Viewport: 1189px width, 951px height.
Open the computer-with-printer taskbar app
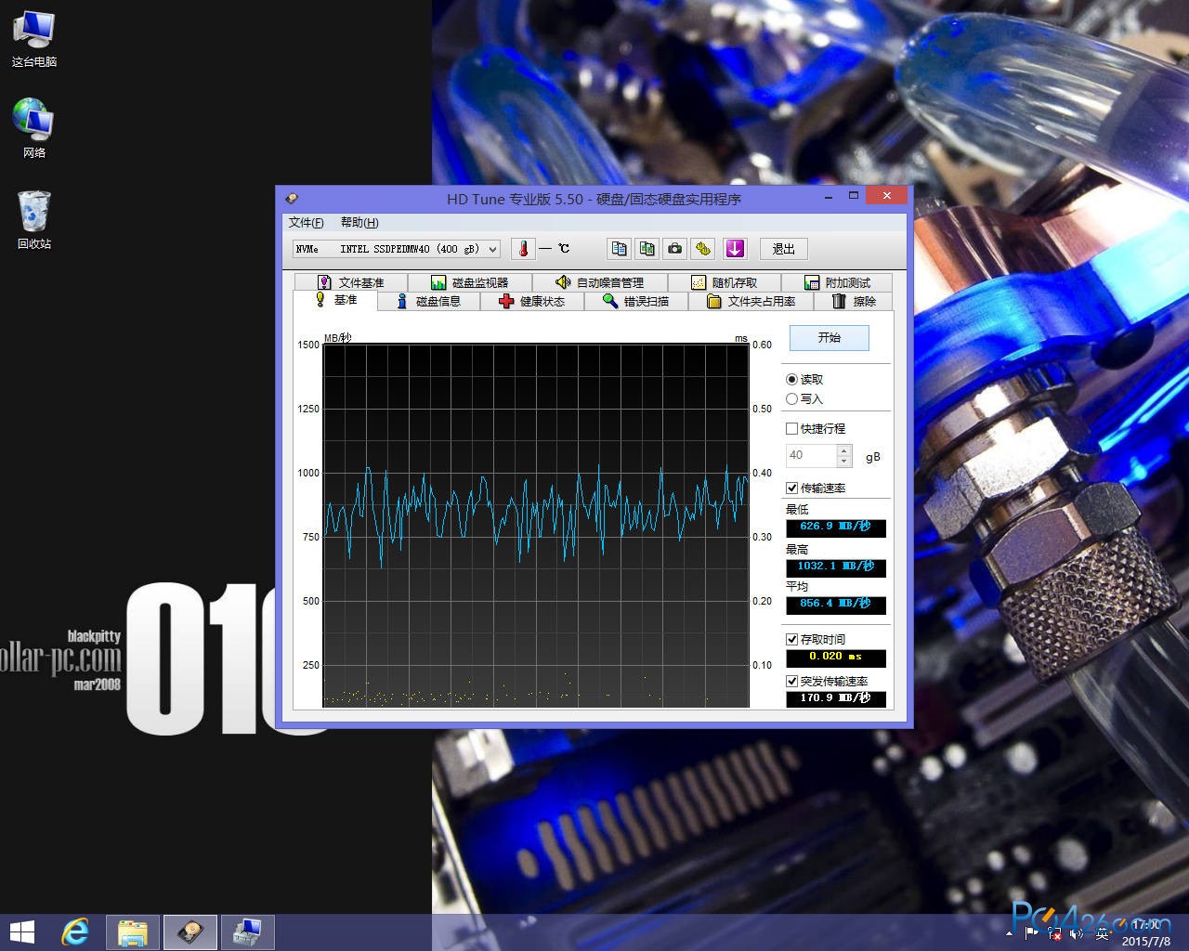point(248,932)
